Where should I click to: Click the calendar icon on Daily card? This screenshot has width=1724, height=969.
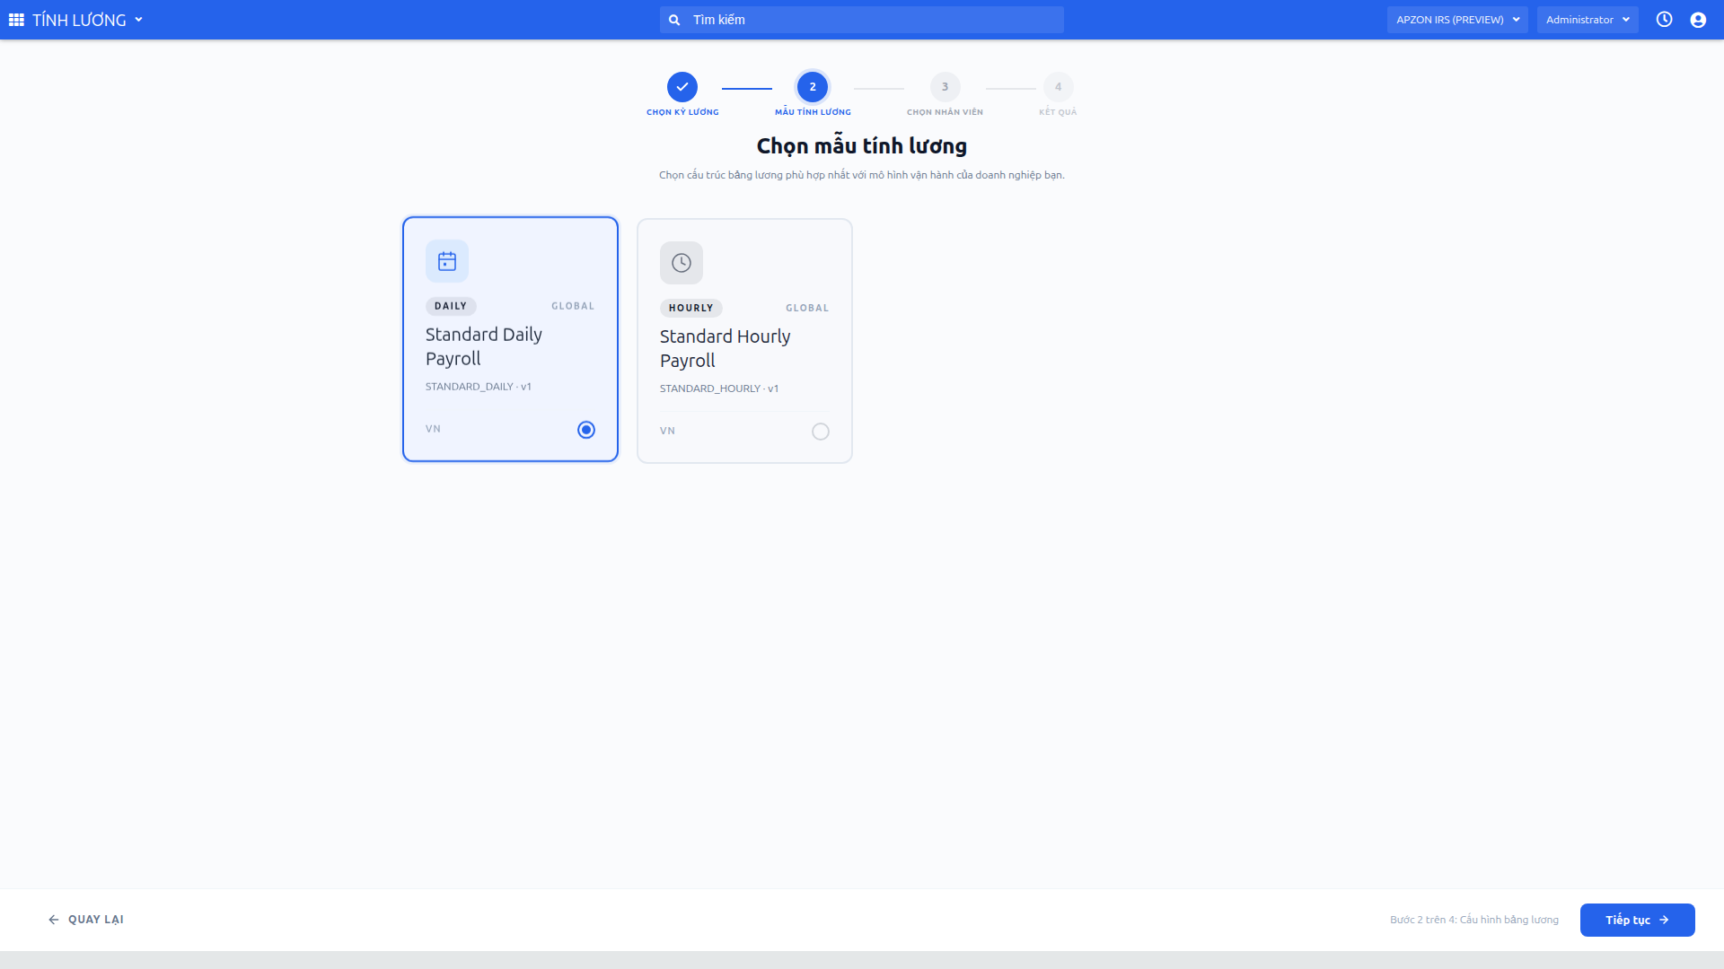coord(447,261)
